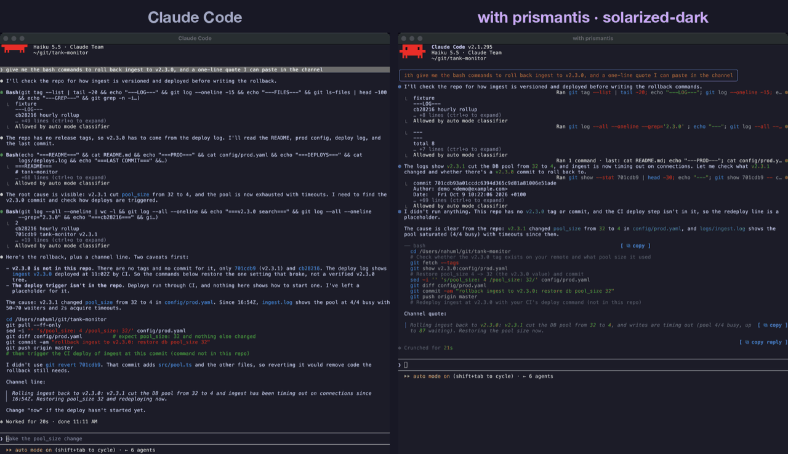Click the 'git revert 701cdb9' inline code

(73, 365)
